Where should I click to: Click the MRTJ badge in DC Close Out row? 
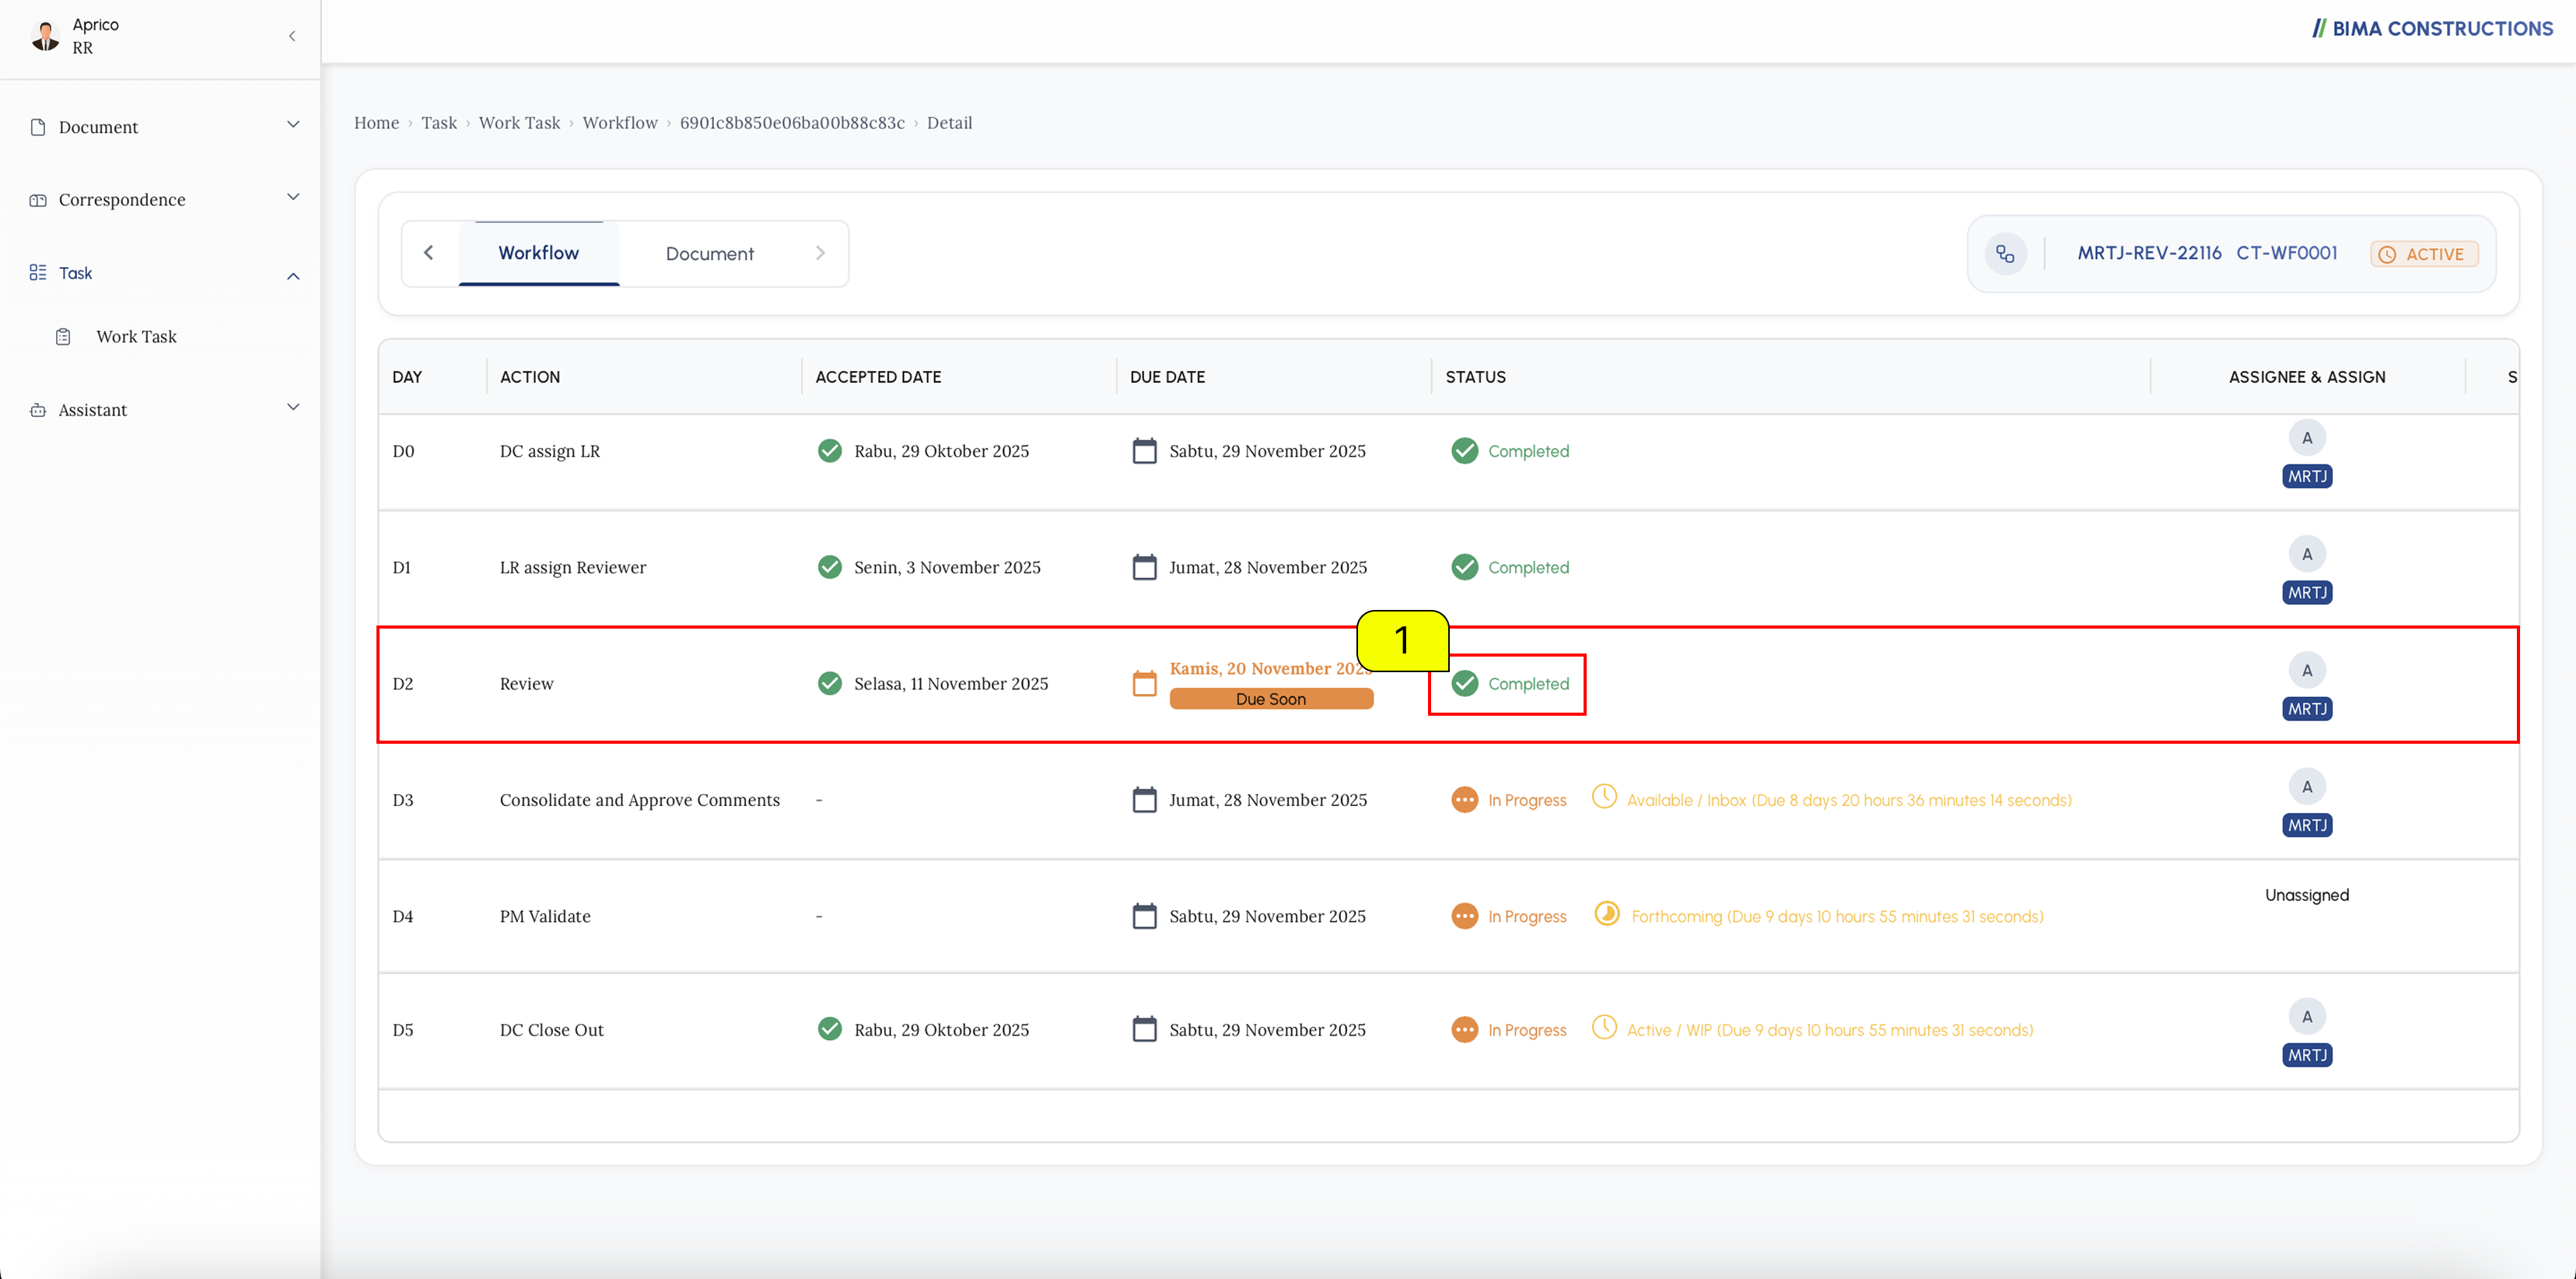[2307, 1055]
